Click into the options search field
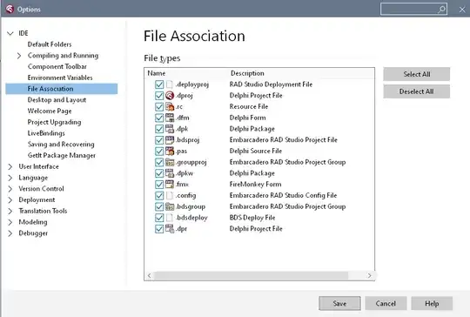Image resolution: width=470 pixels, height=317 pixels. click(409, 10)
